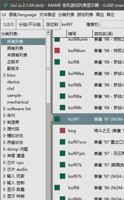Expand the 制造商 category node
This screenshot has width=124, height=200.
click(x=5, y=122)
